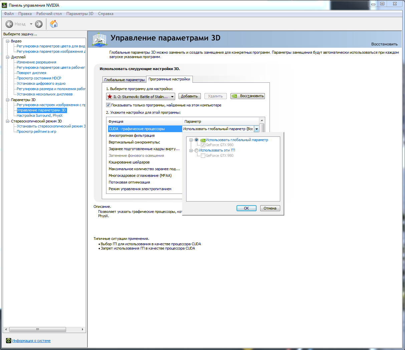Image resolution: width=405 pixels, height=350 pixels.
Task: Click the Восстановить link in header
Action: pos(384,44)
